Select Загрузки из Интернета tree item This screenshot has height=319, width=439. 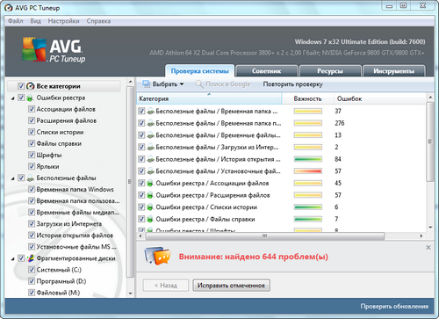[x=69, y=224]
